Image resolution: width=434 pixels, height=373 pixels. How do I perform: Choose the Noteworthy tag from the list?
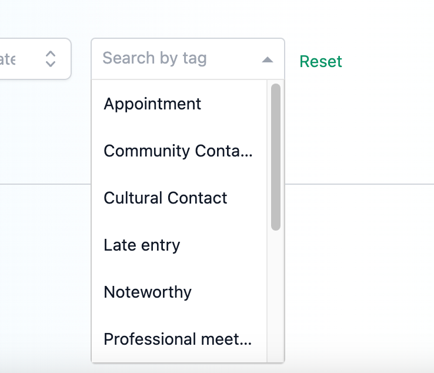coord(148,292)
